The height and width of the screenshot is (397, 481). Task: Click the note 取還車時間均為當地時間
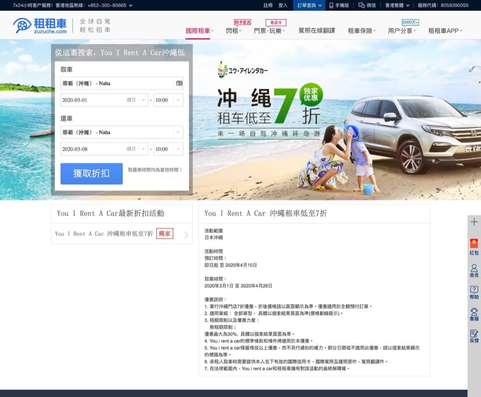[155, 170]
